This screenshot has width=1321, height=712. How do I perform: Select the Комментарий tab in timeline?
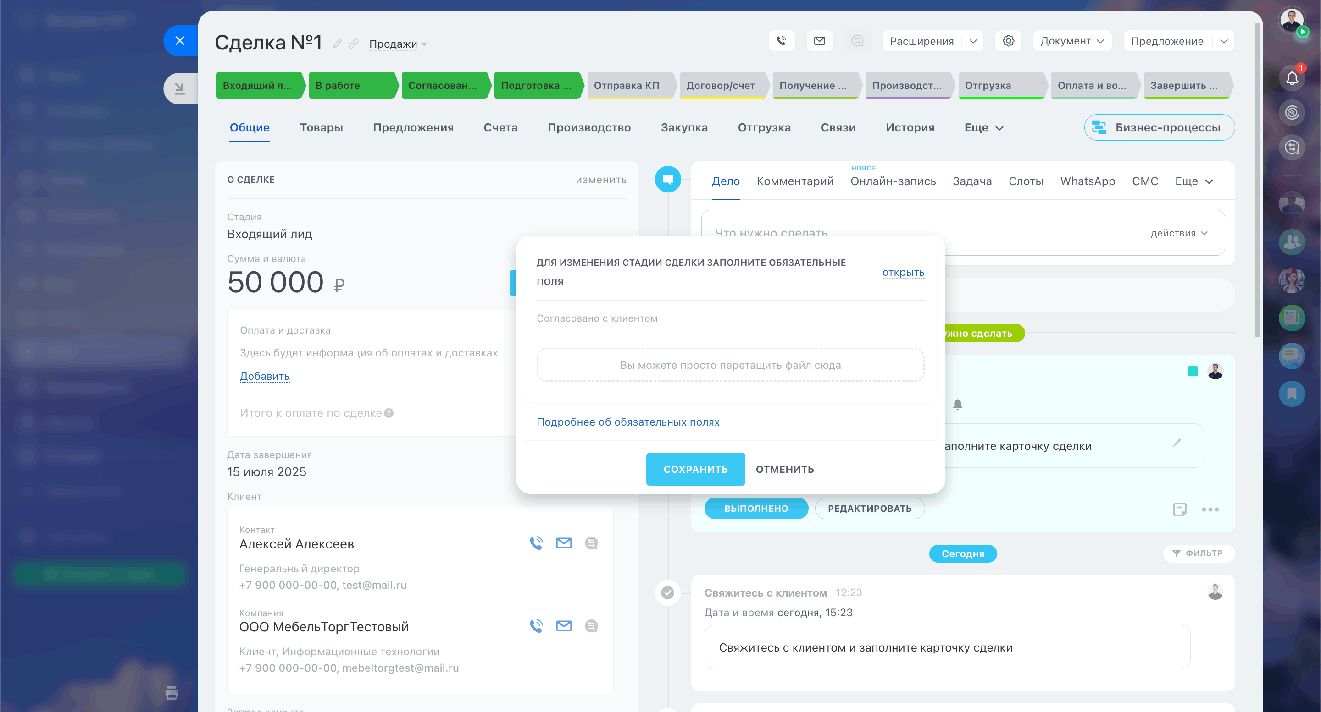(794, 181)
